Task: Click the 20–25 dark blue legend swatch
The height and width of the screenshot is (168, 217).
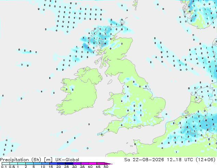Action: 61,164
